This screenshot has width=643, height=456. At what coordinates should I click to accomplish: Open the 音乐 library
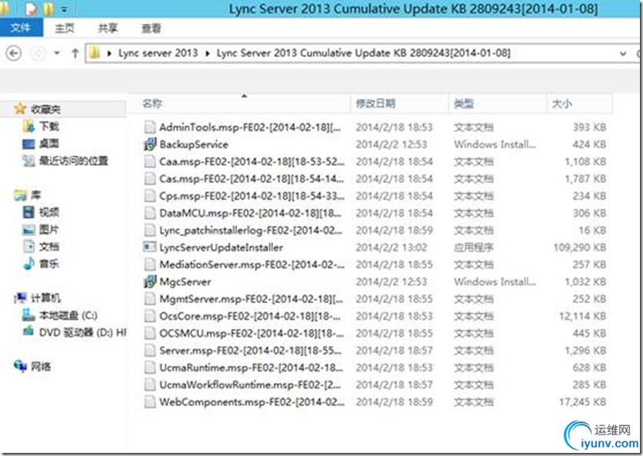click(x=48, y=264)
